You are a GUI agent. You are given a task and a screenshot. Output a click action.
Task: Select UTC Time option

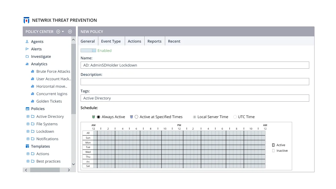235,117
